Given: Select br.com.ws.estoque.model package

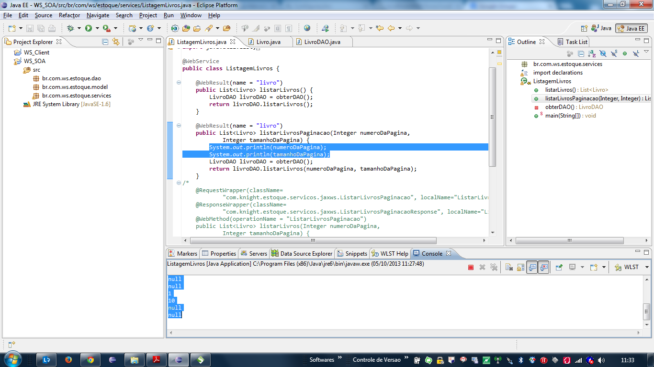Looking at the screenshot, I should click(75, 87).
